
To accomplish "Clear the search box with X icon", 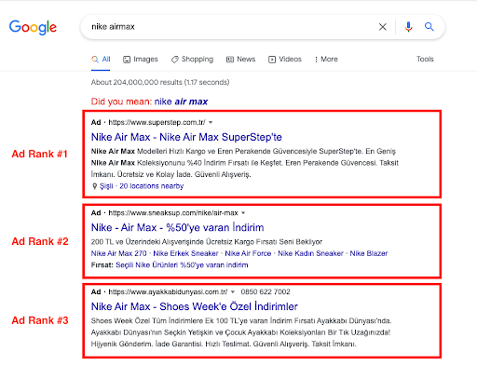I will click(383, 27).
